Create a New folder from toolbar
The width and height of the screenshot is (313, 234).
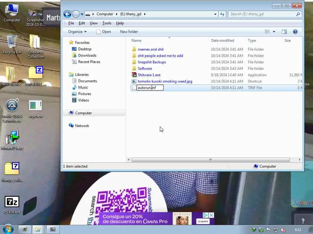click(129, 32)
